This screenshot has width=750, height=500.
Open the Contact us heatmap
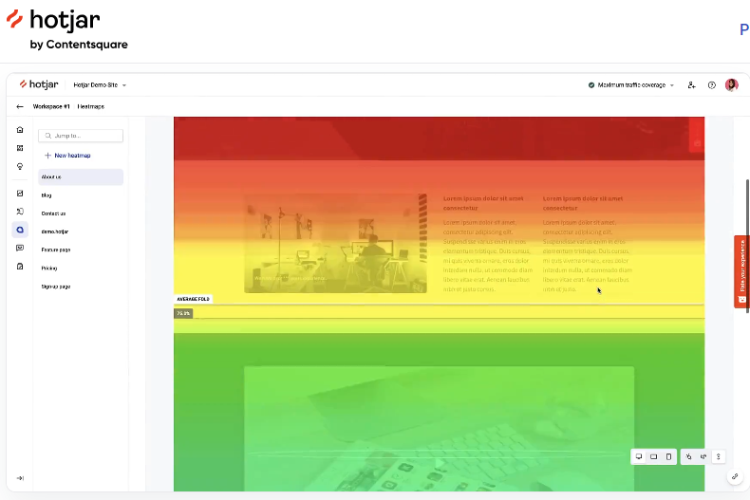[x=53, y=213]
